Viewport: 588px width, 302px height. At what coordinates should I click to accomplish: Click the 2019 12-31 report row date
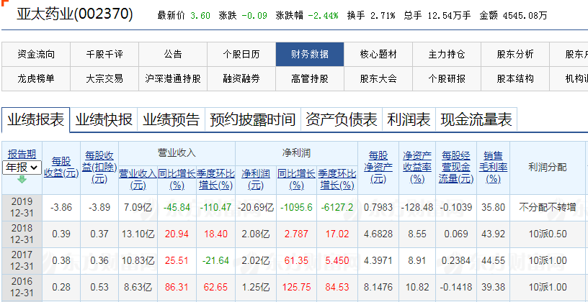22,207
